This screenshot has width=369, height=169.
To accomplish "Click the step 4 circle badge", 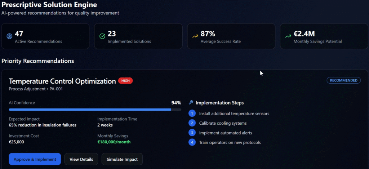I will pos(192,142).
